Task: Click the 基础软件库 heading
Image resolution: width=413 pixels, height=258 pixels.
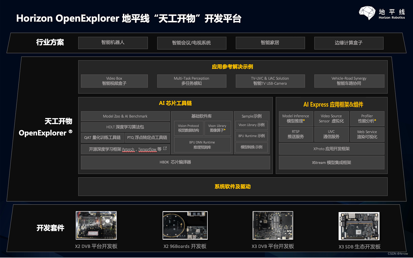Action: tap(202, 116)
